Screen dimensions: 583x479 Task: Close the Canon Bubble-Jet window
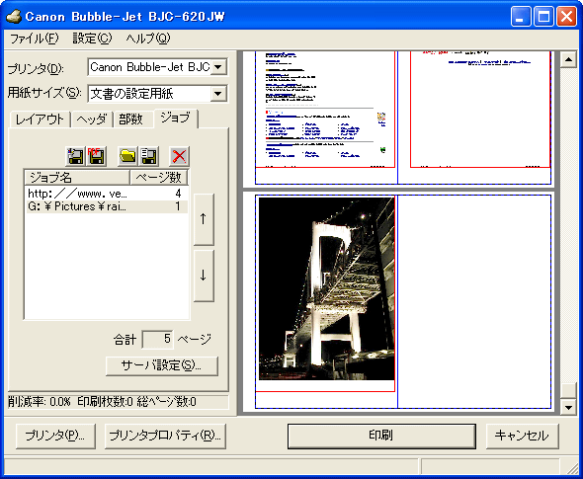point(566,17)
